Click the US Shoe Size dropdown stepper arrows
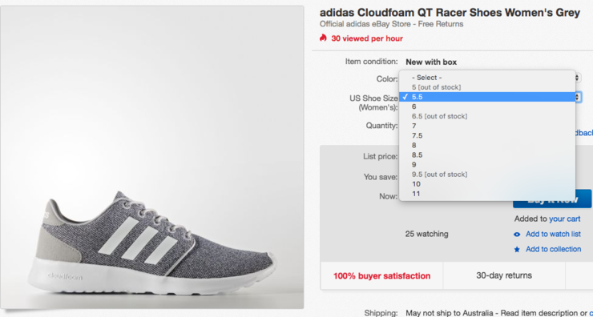The width and height of the screenshot is (593, 317). pos(578,97)
